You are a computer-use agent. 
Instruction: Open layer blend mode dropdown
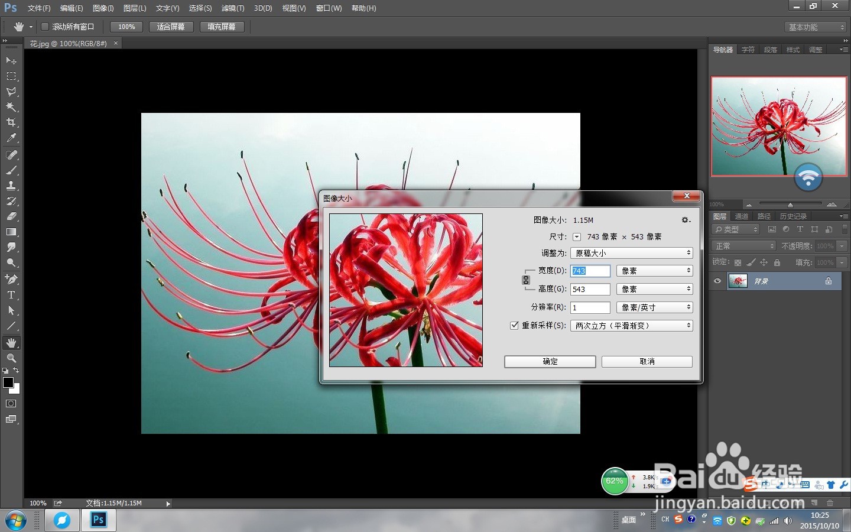click(743, 246)
